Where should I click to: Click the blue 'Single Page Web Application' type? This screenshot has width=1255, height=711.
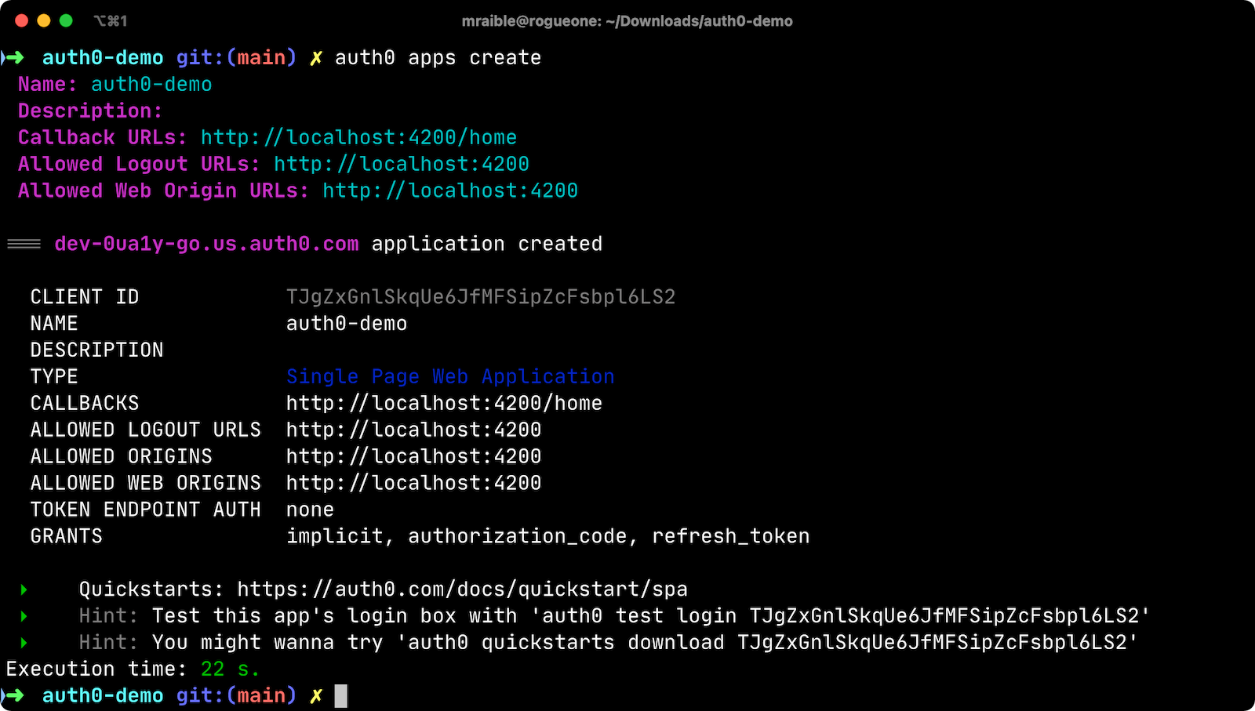[450, 377]
